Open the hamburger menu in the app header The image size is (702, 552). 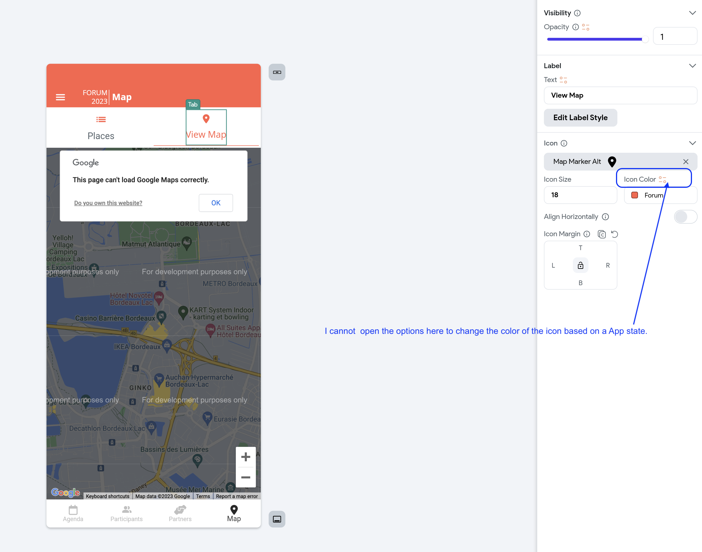pyautogui.click(x=60, y=97)
